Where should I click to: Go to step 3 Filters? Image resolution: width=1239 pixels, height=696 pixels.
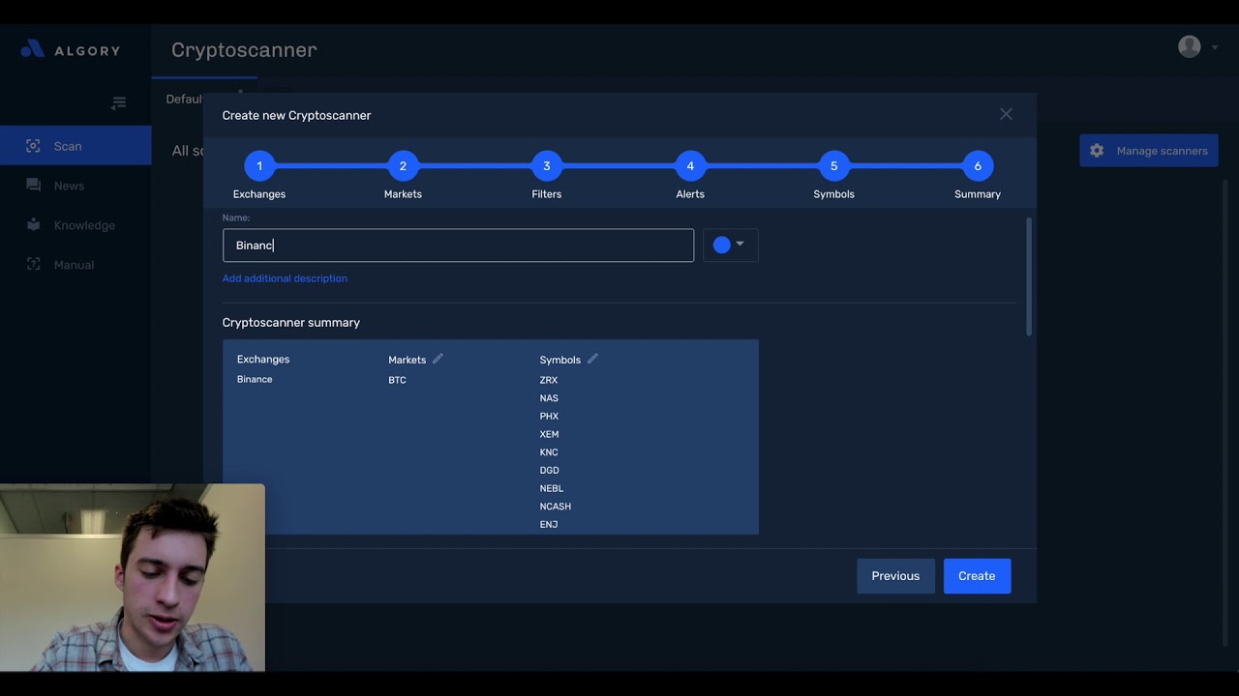coord(546,166)
